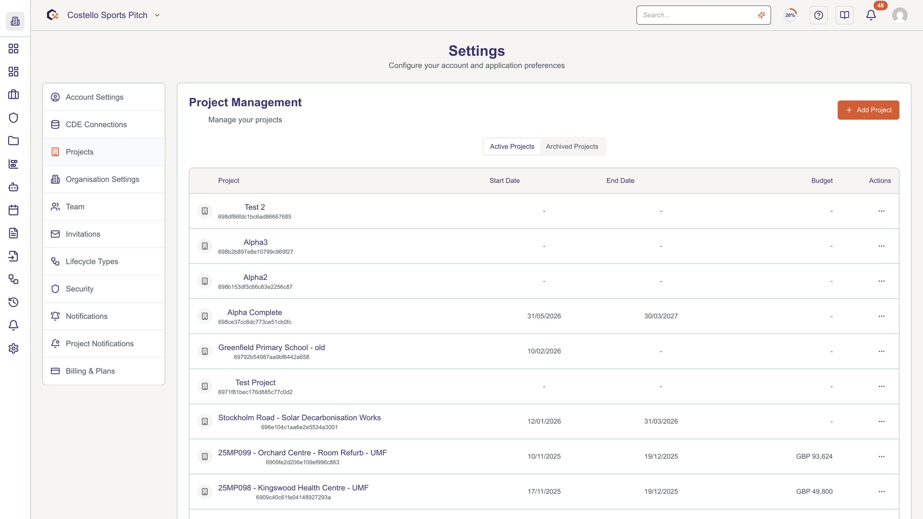Click the Add Project button
Viewport: 923px width, 519px height.
click(868, 110)
